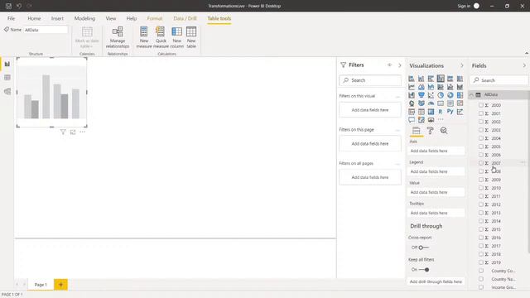Check the 2003 field checkbox
Screen dimensions: 530x298
tap(480, 130)
